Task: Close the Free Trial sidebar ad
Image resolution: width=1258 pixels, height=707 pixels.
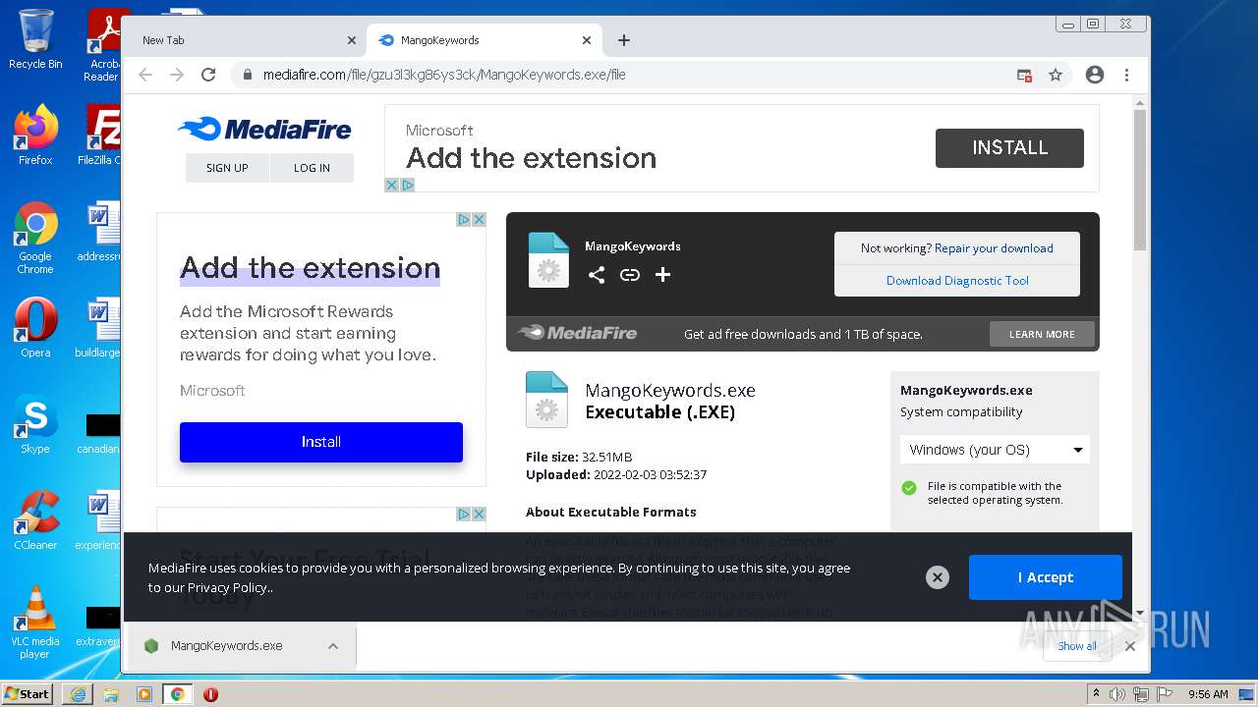Action: (x=479, y=514)
